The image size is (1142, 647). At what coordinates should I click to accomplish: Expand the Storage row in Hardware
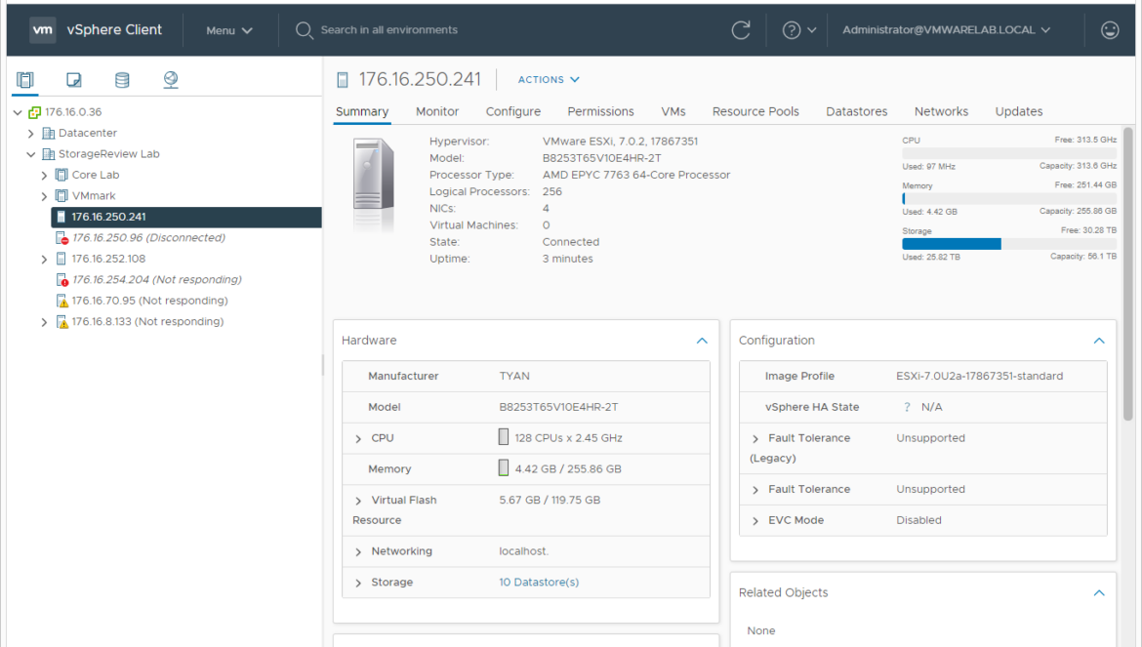358,583
